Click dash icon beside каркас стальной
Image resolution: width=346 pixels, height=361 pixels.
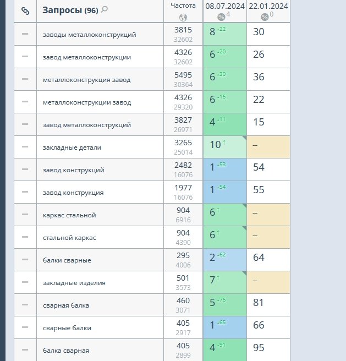tap(25, 215)
